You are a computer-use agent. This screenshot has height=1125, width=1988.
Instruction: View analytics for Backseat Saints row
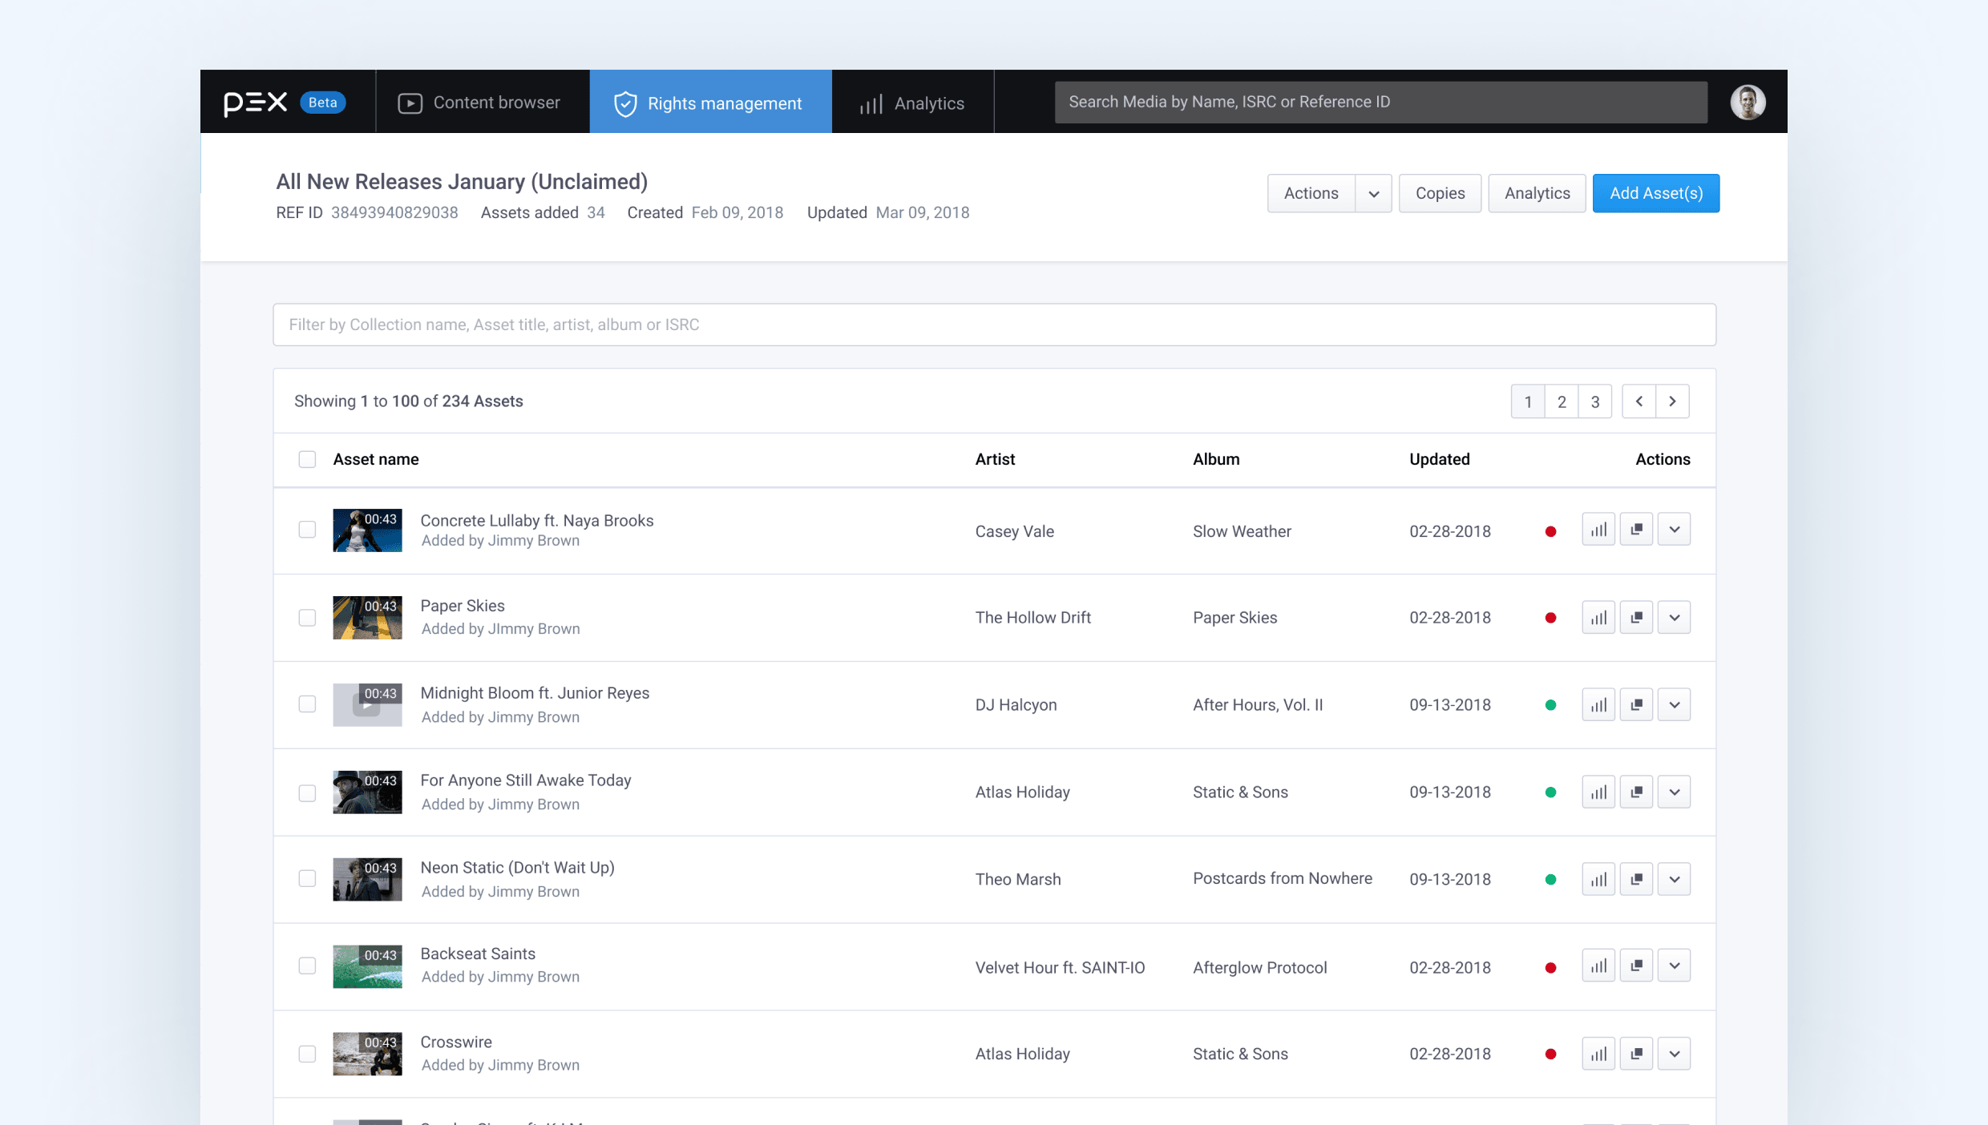(1598, 966)
